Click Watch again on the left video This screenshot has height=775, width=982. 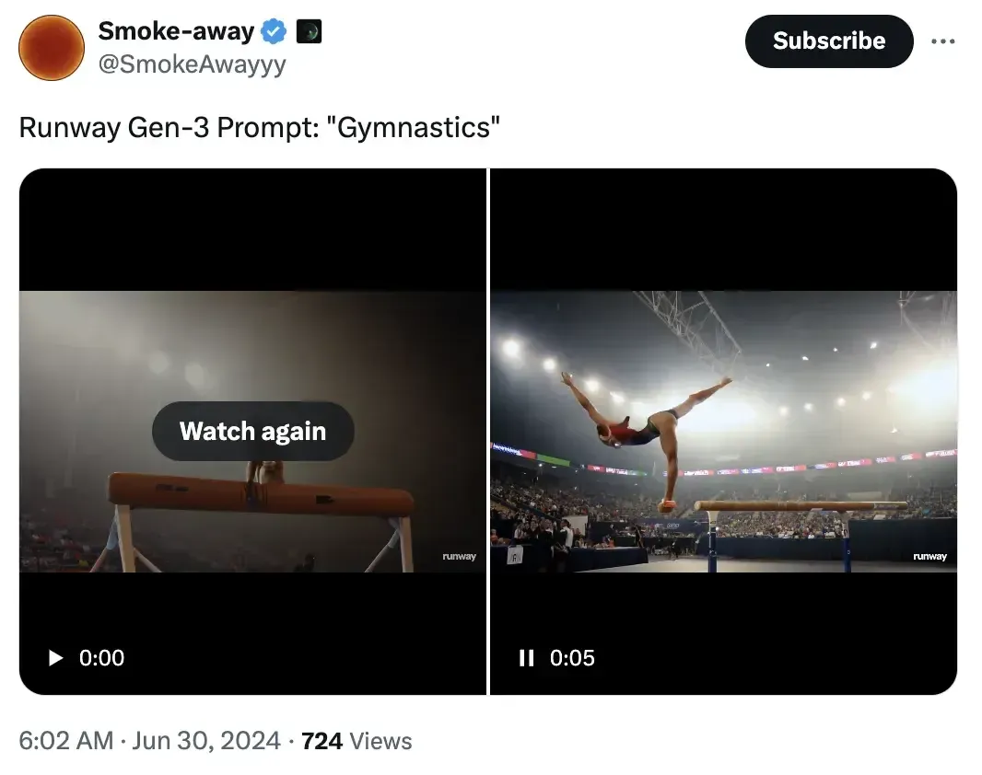pos(253,431)
